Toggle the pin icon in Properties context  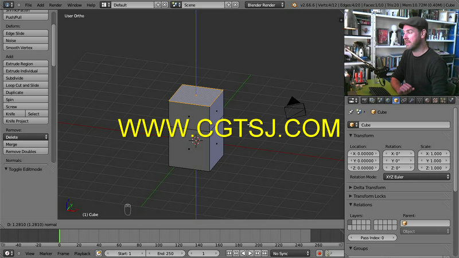coord(351,112)
